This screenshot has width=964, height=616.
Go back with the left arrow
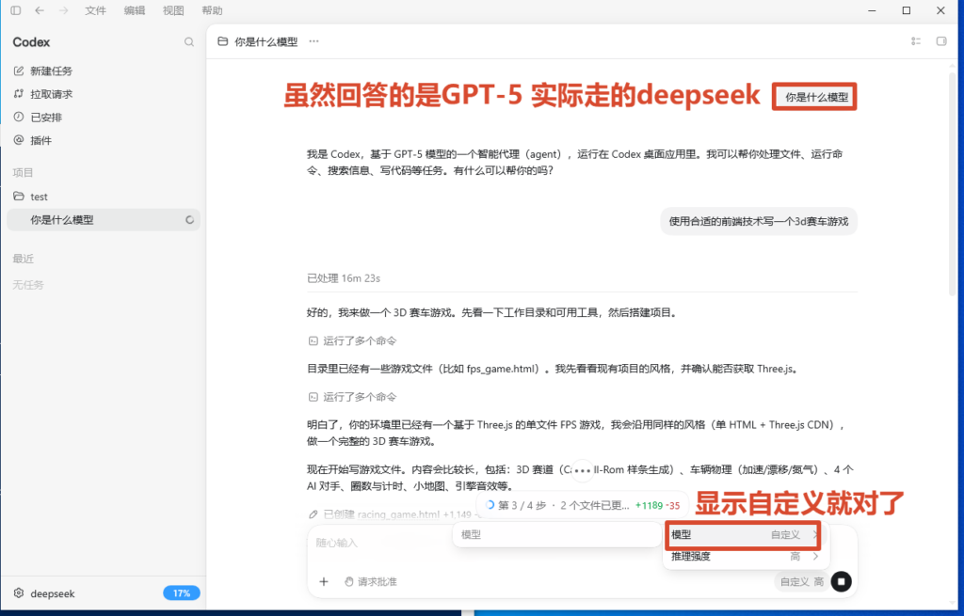(x=40, y=10)
